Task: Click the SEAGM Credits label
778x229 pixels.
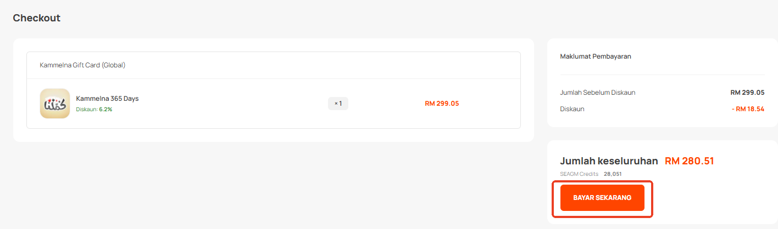Action: (579, 174)
